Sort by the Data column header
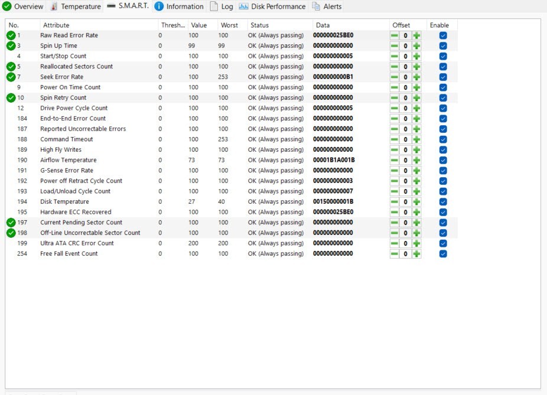Screen dimensions: 547x395 [x=351, y=25]
